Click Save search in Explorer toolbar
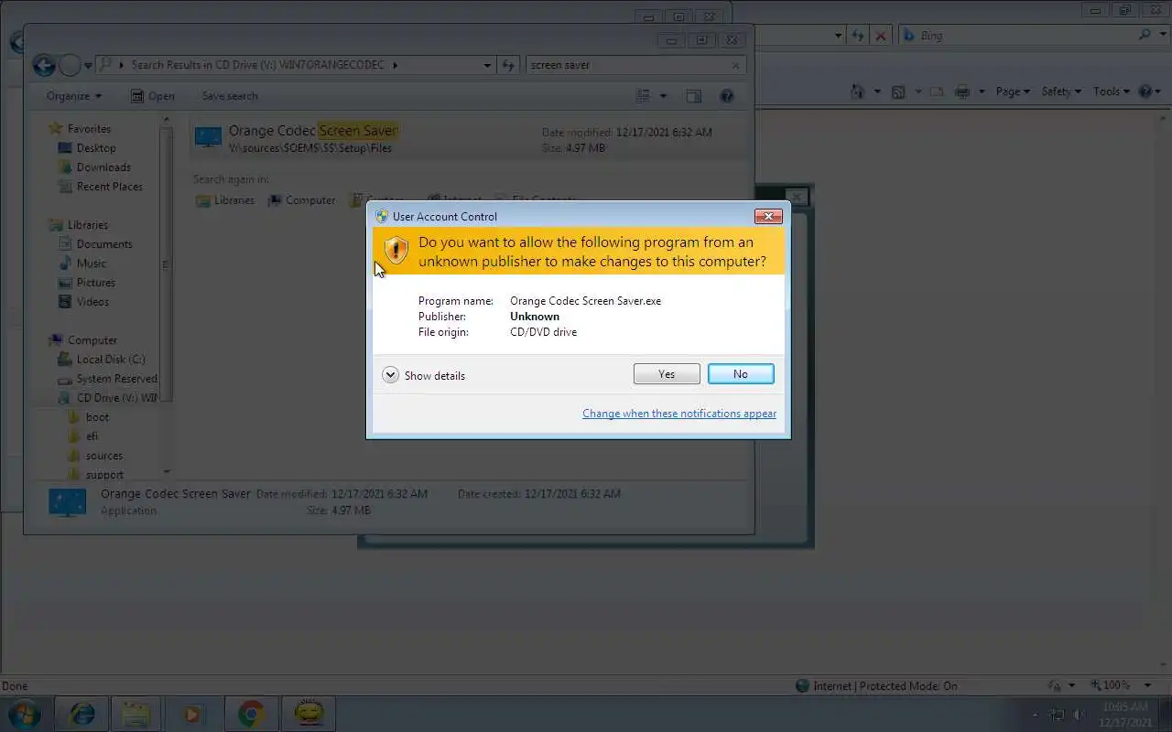 pos(230,96)
